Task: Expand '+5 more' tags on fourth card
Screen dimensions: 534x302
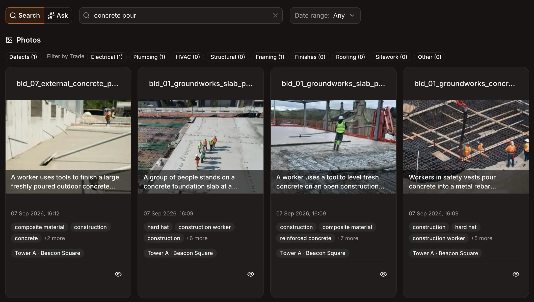Action: (x=482, y=238)
